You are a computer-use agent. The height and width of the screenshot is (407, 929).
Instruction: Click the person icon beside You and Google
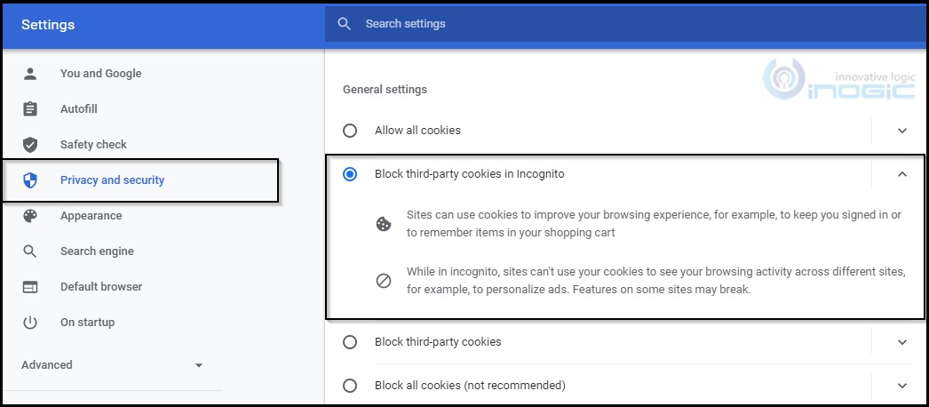click(29, 74)
